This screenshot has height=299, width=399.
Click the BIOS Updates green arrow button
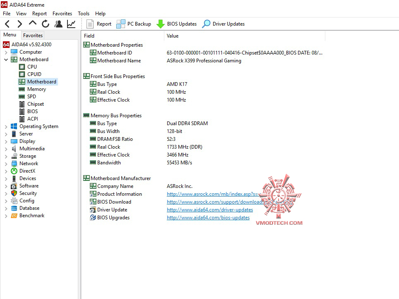[x=176, y=24]
